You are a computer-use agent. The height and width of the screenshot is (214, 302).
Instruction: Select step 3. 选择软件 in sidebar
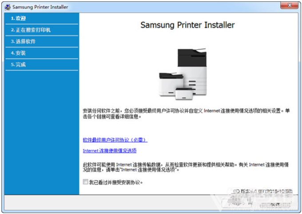tap(42, 41)
